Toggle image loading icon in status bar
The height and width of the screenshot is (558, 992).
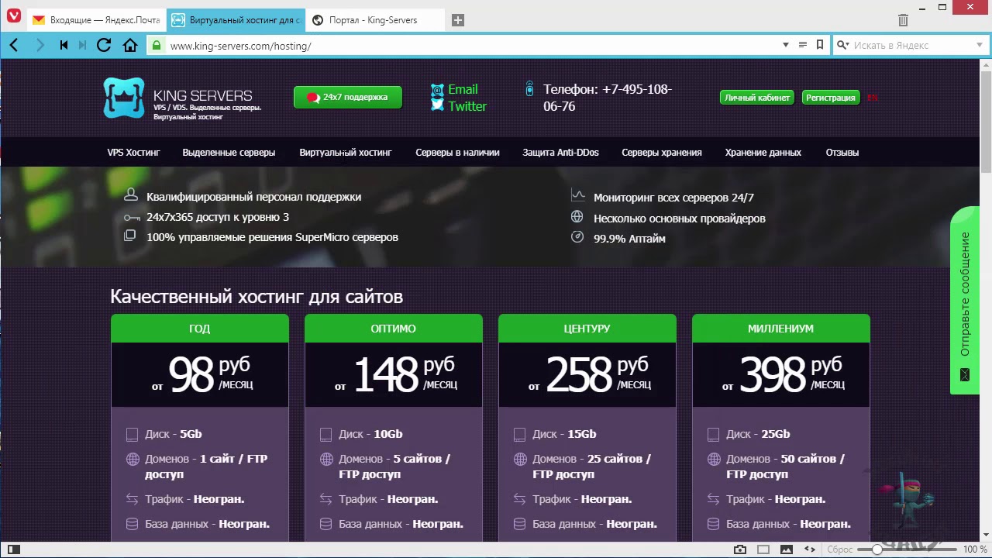[787, 549]
